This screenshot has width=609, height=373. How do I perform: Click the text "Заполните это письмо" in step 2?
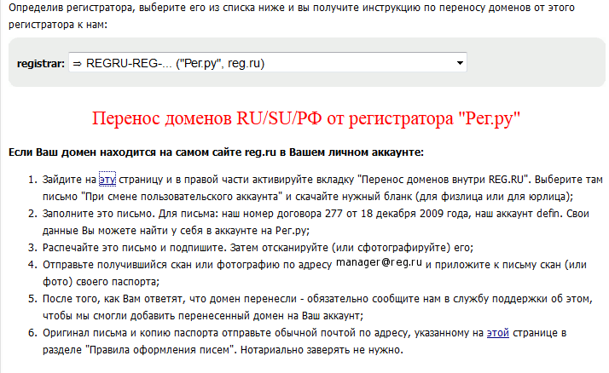(98, 214)
